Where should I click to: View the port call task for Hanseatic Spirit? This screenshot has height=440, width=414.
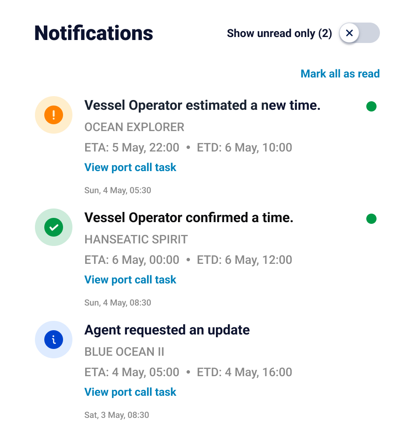coord(130,280)
